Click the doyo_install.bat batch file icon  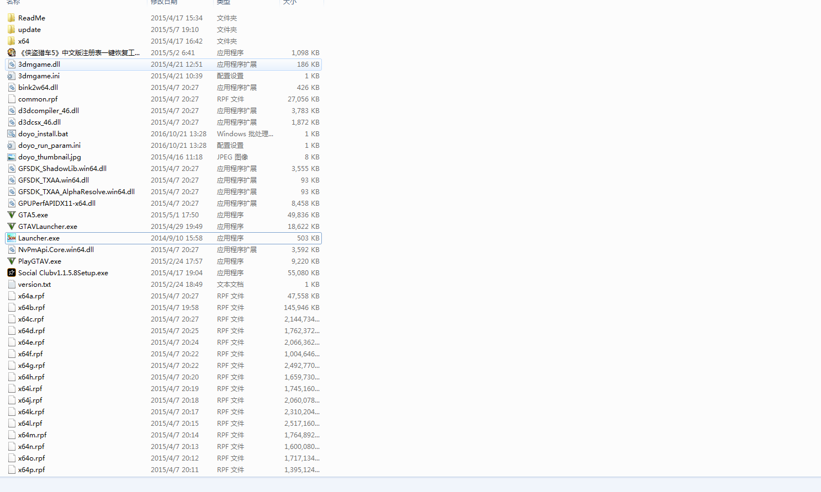12,133
